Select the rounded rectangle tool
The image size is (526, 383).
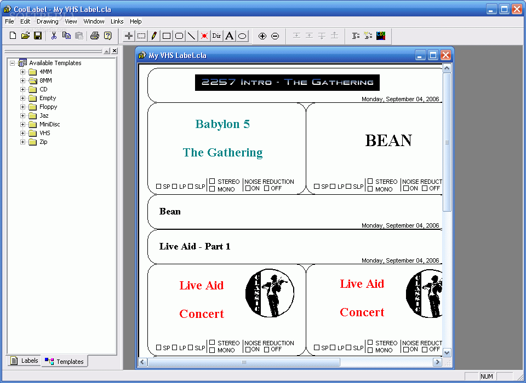179,36
